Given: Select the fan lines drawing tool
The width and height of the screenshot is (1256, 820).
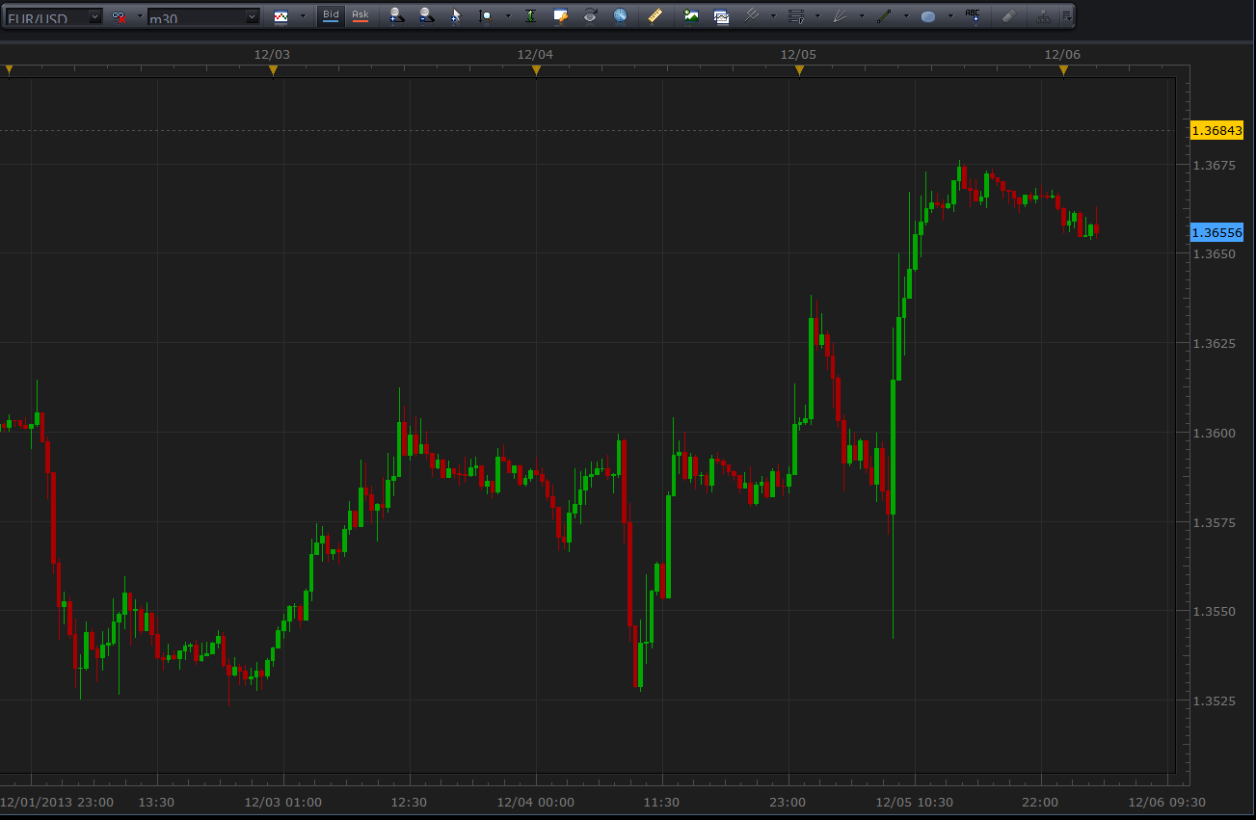Looking at the screenshot, I should (840, 15).
